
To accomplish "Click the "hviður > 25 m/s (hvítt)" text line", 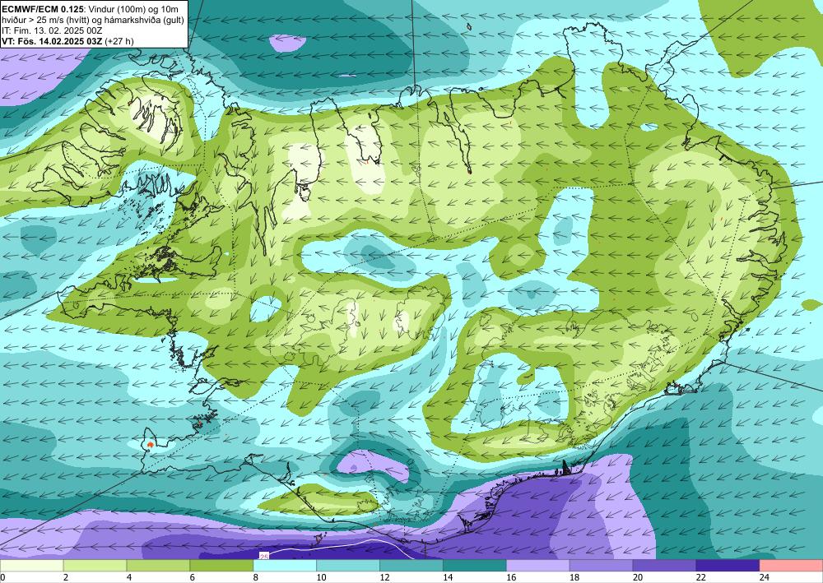I will 45,20.
